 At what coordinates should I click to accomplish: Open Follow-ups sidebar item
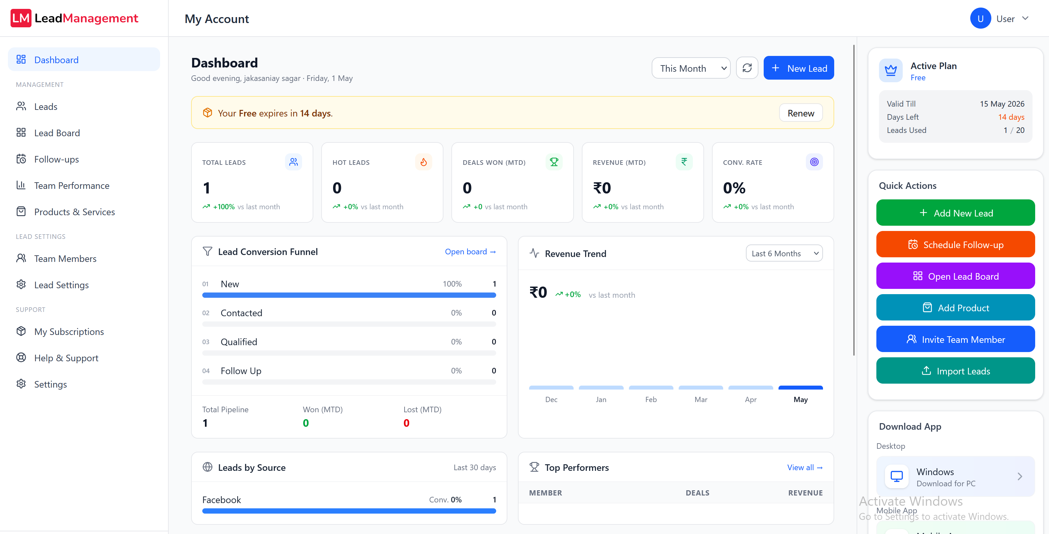coord(84,159)
